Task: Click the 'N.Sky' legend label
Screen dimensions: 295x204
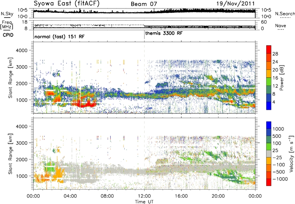Action: tap(7, 14)
